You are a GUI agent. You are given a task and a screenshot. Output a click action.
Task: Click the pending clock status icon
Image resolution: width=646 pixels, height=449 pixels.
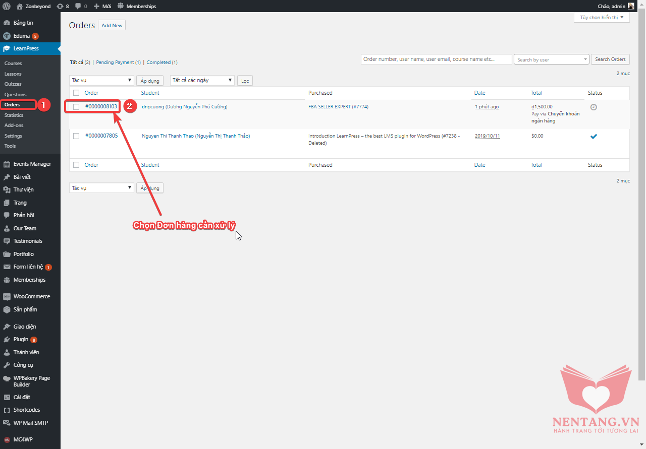(x=594, y=107)
